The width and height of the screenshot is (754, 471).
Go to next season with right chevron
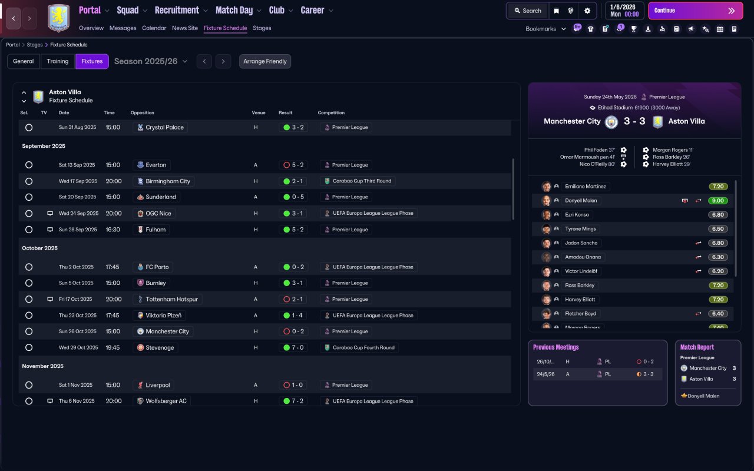coord(223,61)
